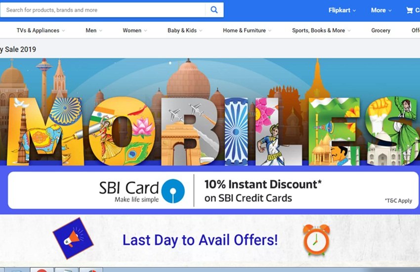Open the Baby & Kids menu
Image resolution: width=420 pixels, height=272 pixels.
tap(185, 31)
